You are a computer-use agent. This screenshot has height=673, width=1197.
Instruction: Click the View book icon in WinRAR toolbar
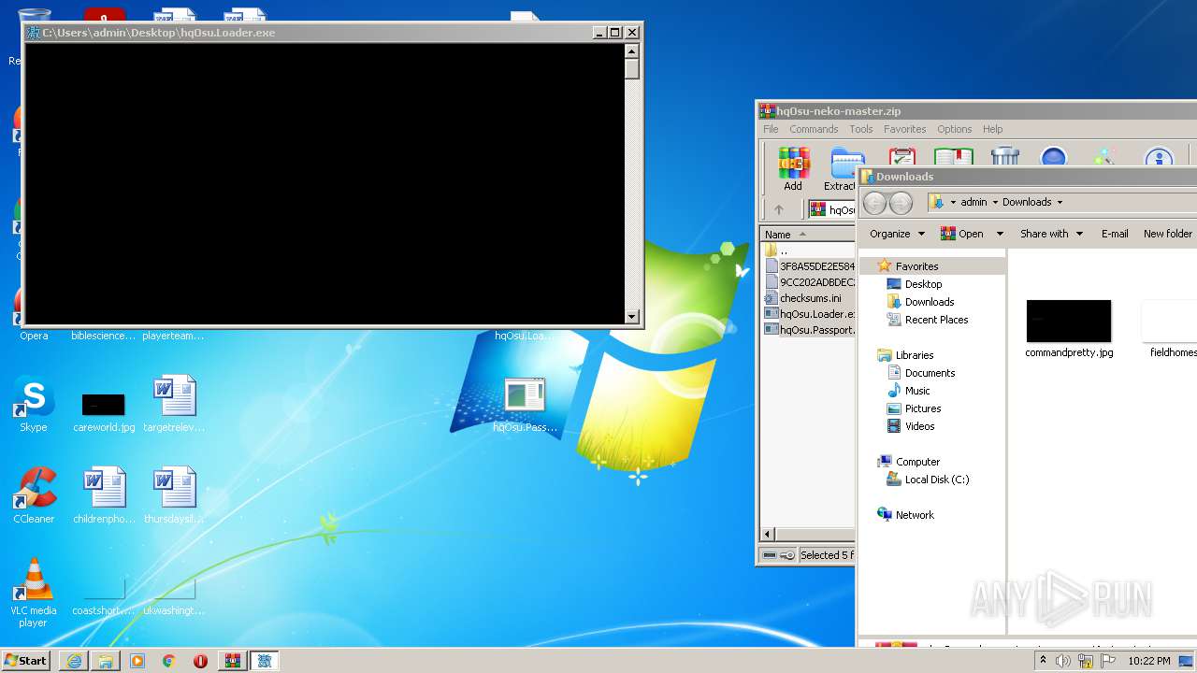pyautogui.click(x=953, y=157)
